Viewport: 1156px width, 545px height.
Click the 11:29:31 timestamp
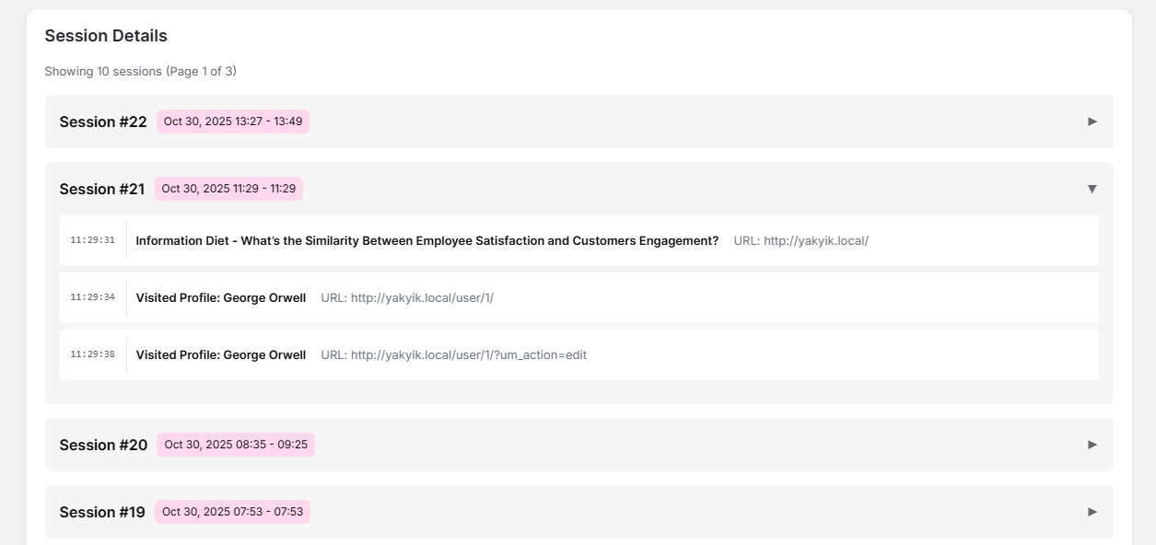[92, 240]
